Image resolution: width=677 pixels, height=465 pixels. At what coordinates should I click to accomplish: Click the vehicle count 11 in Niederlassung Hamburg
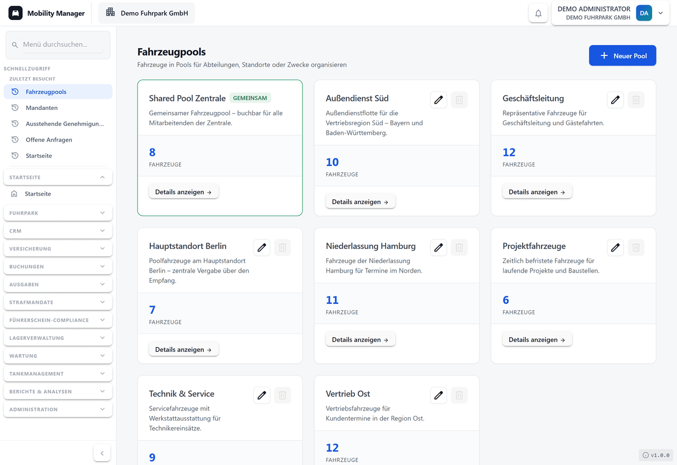pyautogui.click(x=332, y=300)
